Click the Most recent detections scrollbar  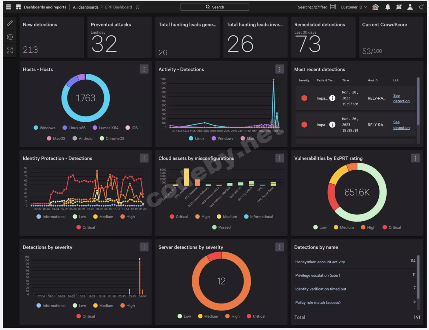pos(418,101)
